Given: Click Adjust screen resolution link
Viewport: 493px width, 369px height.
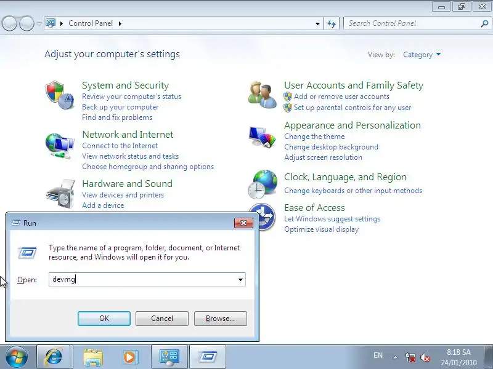Looking at the screenshot, I should coord(323,157).
